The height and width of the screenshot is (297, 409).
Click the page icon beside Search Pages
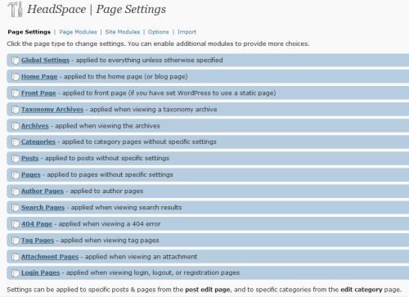tap(16, 208)
